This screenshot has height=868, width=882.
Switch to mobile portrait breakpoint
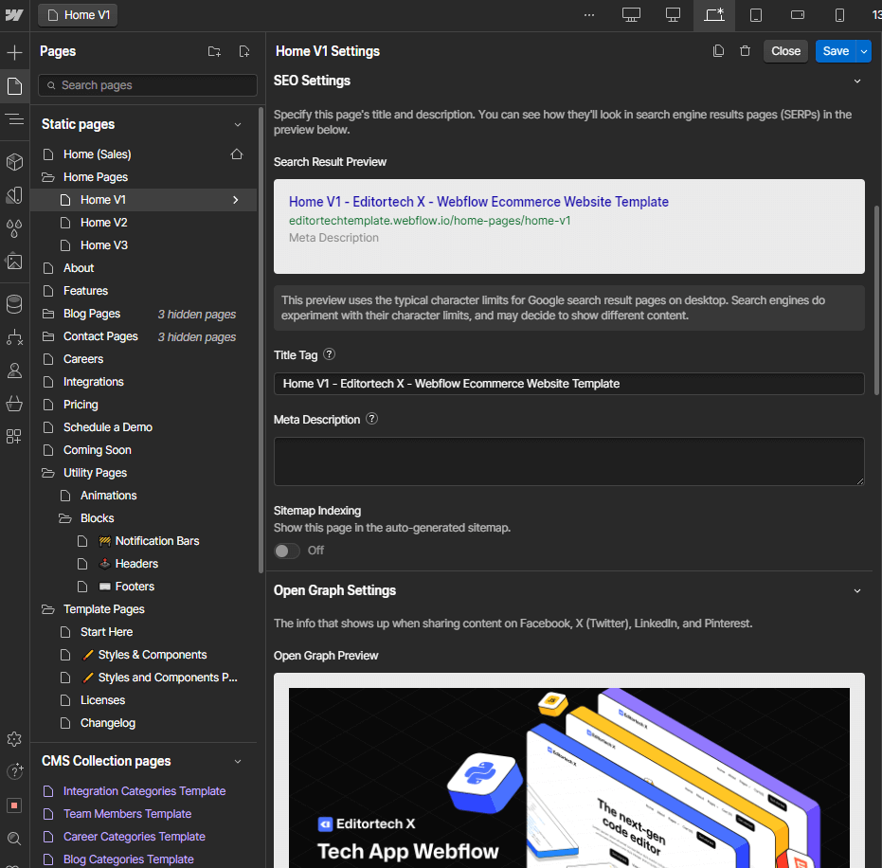click(x=838, y=15)
